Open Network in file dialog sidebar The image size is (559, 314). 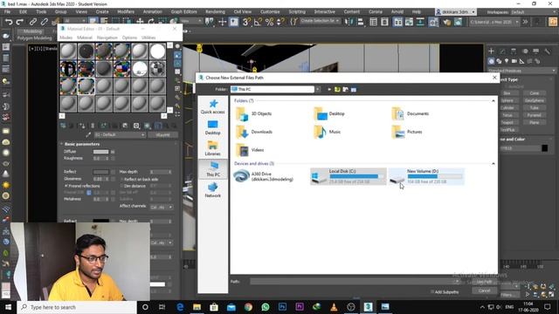coord(213,190)
